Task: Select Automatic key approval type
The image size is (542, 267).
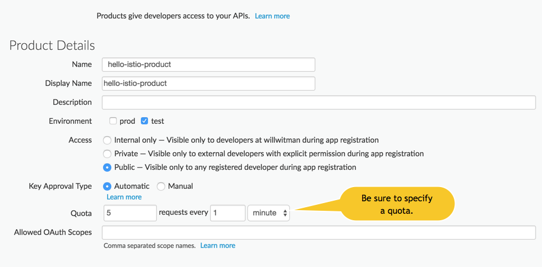Action: click(107, 186)
